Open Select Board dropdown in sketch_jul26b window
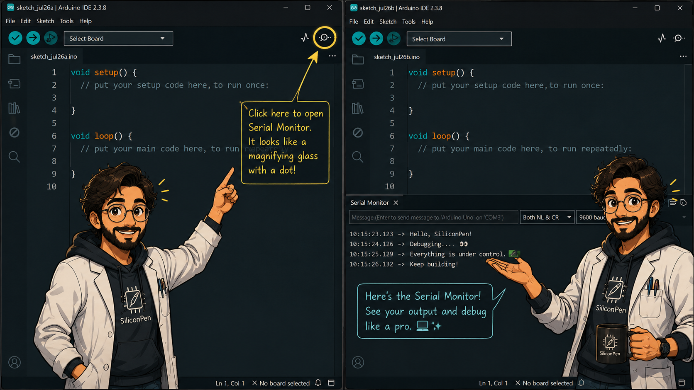Viewport: 694px width, 390px height. [459, 39]
